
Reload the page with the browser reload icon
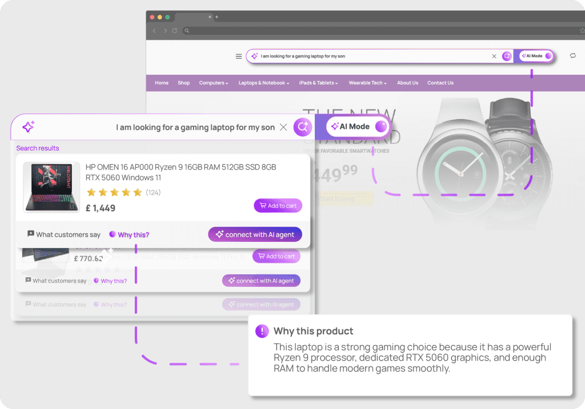[174, 31]
